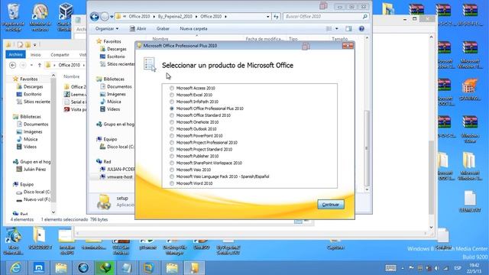This screenshot has height=275, width=489.
Task: Open Julián Pérez under Grupo en el hogar
Action: pos(34,170)
